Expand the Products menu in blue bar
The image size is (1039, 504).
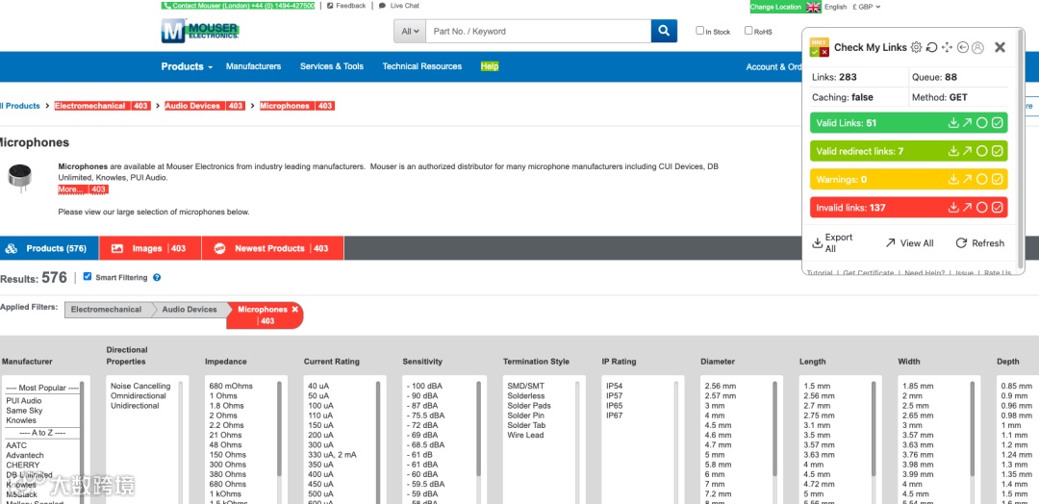click(187, 66)
